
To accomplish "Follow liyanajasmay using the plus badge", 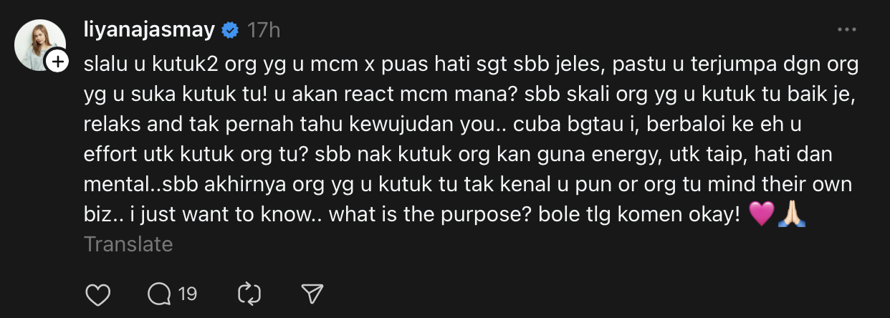I will (57, 62).
